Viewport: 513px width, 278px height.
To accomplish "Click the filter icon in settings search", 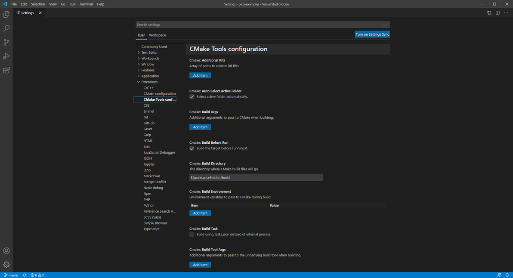I will [x=385, y=25].
